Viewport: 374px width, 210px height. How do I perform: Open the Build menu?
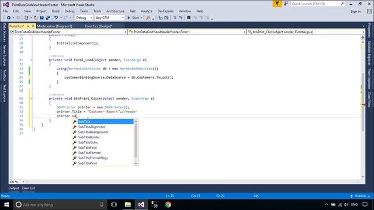point(56,11)
